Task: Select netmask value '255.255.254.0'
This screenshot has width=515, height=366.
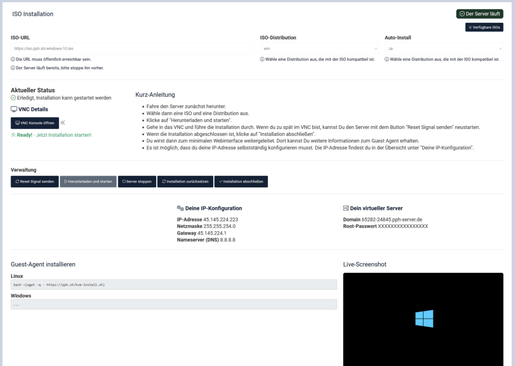Action: tap(219, 226)
